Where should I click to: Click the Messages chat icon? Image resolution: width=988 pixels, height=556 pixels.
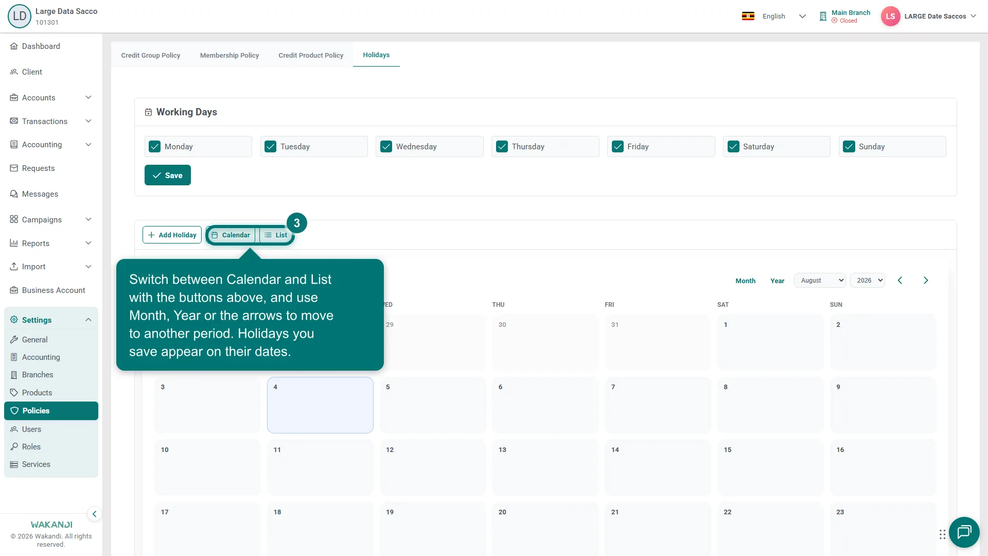coord(14,194)
